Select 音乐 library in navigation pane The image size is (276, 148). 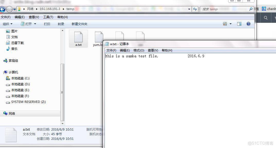pos(12,49)
